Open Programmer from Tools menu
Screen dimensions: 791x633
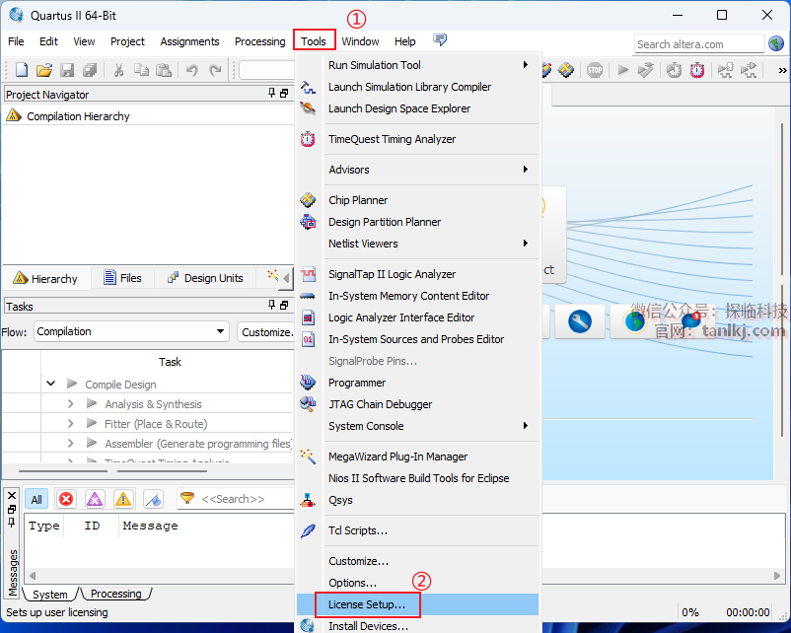coord(357,383)
